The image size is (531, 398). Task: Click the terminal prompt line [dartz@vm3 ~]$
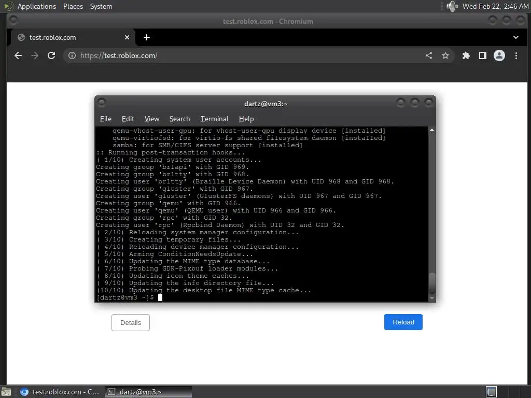[125, 297]
